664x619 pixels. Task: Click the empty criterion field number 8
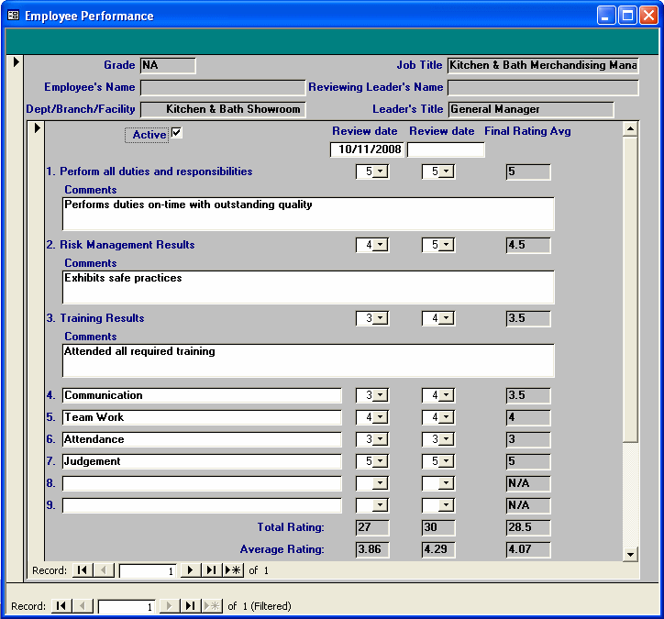[x=202, y=483]
